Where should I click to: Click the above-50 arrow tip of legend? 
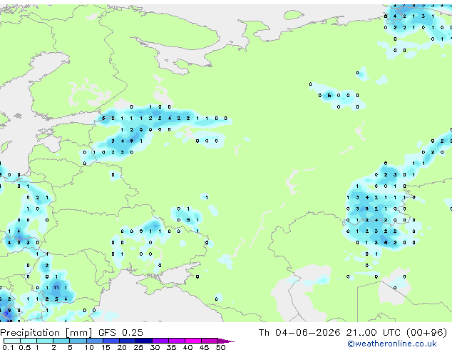[x=226, y=341]
